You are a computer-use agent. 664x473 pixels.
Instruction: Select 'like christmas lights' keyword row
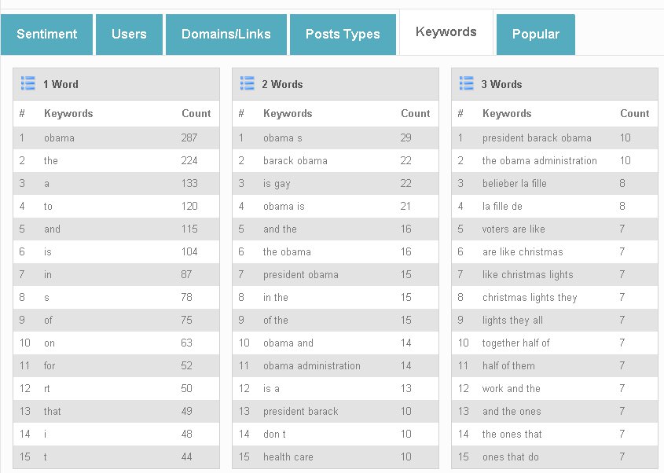[555, 274]
